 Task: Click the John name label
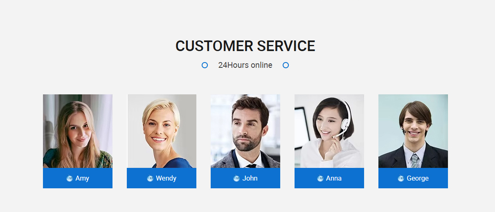pyautogui.click(x=250, y=179)
